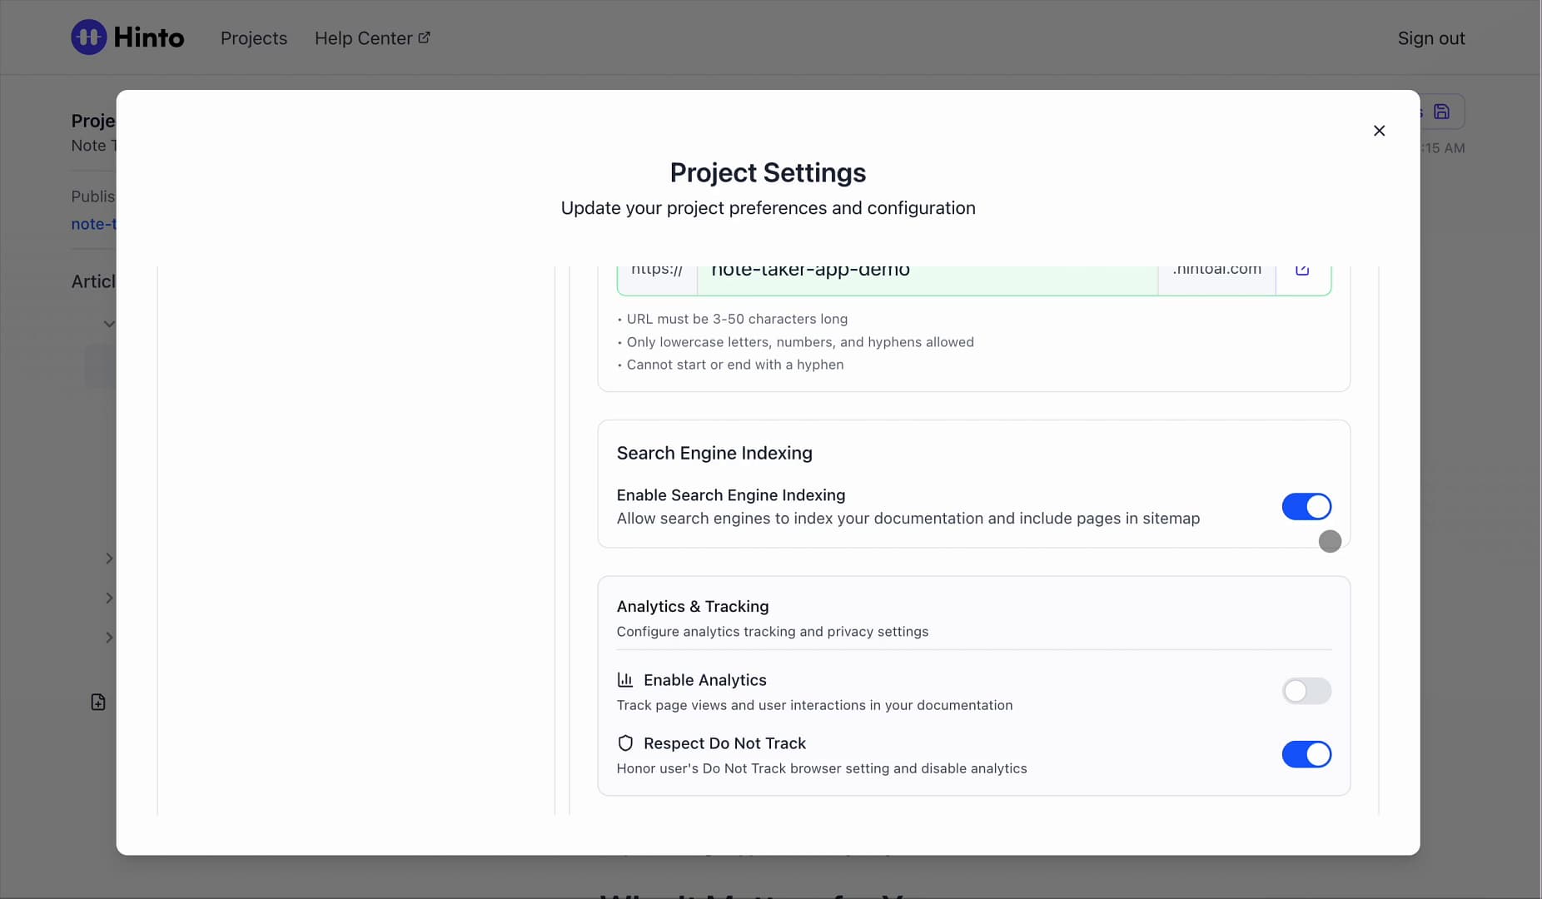Open the published URL external link icon
1542x899 pixels.
[x=1303, y=270]
